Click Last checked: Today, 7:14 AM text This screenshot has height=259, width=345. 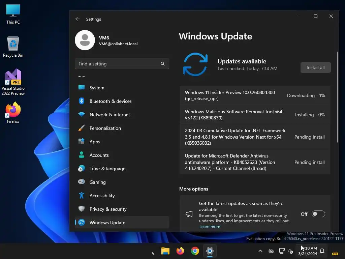pos(248,68)
